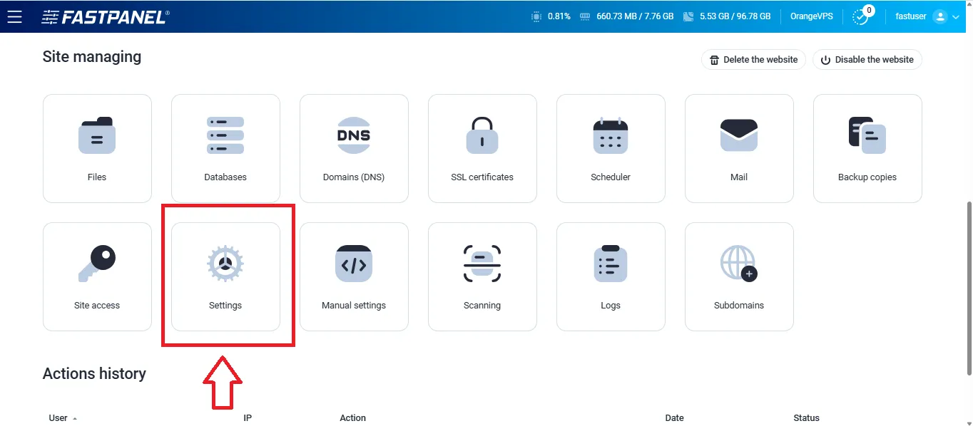Screen dimensions: 973x426
Task: Open Backup copies tile
Action: pos(867,148)
